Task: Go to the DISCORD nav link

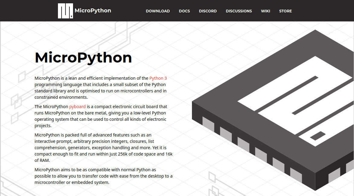Action: (x=208, y=11)
